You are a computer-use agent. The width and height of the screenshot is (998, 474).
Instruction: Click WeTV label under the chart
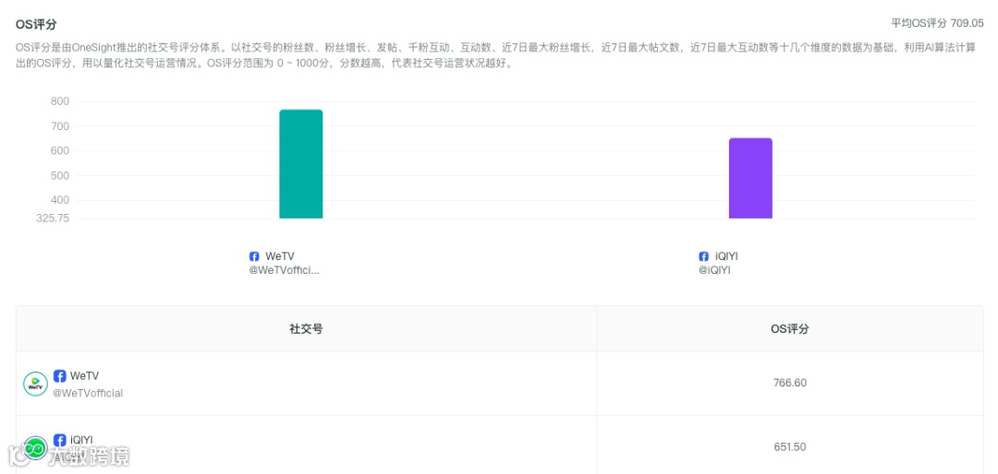click(280, 256)
